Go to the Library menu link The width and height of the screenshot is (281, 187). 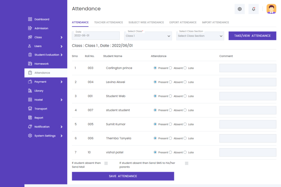click(39, 91)
